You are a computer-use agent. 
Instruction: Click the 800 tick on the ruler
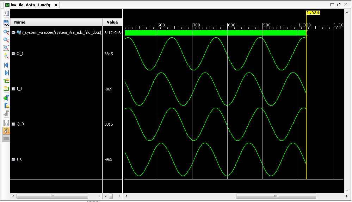pos(231,25)
